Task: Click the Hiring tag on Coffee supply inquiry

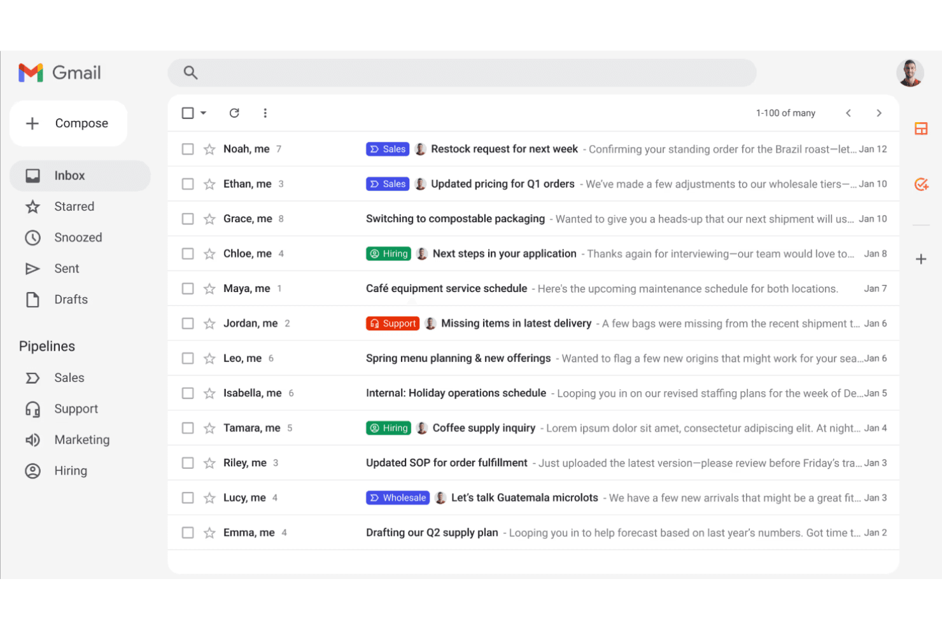Action: click(x=388, y=428)
